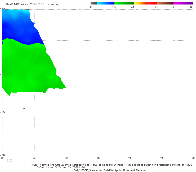Click the blue 5-18 colorbar segment
This screenshot has width=196, height=172.
click(x=106, y=3)
